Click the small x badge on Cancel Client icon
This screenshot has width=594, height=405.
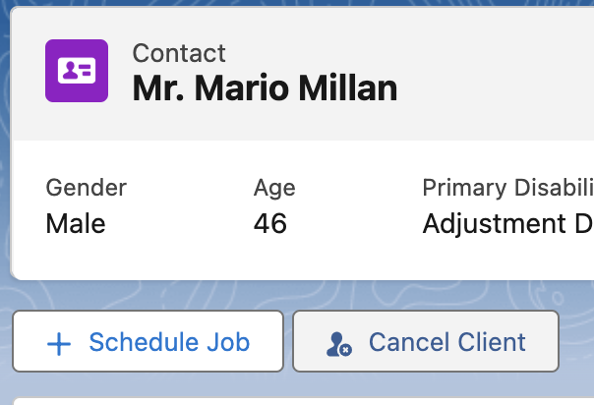(x=345, y=350)
